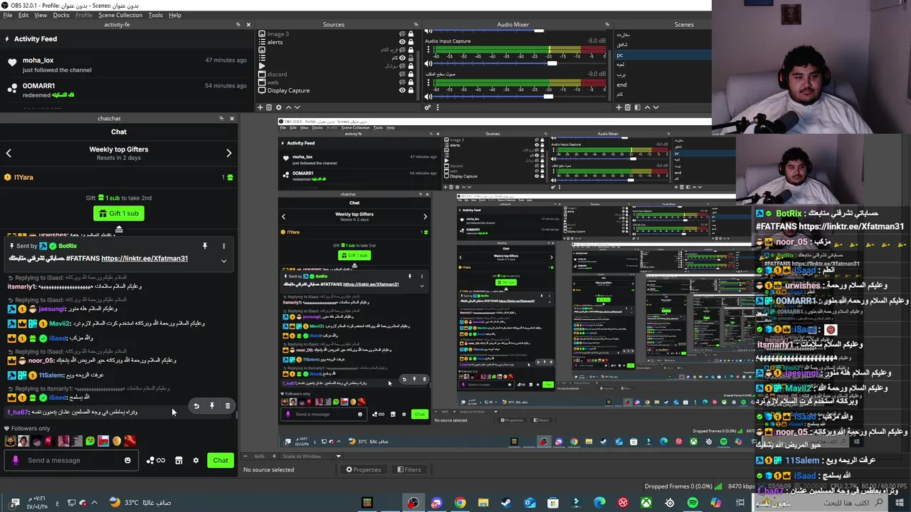Viewport: 911px width, 512px height.
Task: Open Google Chrome from the taskbar
Action: 460,503
